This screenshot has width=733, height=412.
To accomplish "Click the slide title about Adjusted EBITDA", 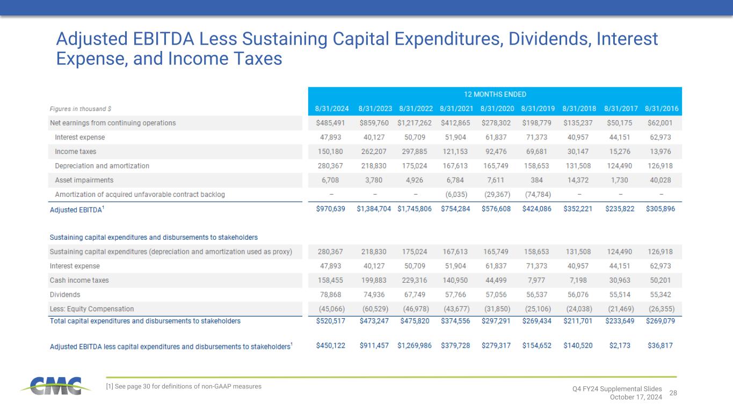I will tap(357, 48).
